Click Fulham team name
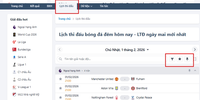Screen dimensions: 200x100 140,79
